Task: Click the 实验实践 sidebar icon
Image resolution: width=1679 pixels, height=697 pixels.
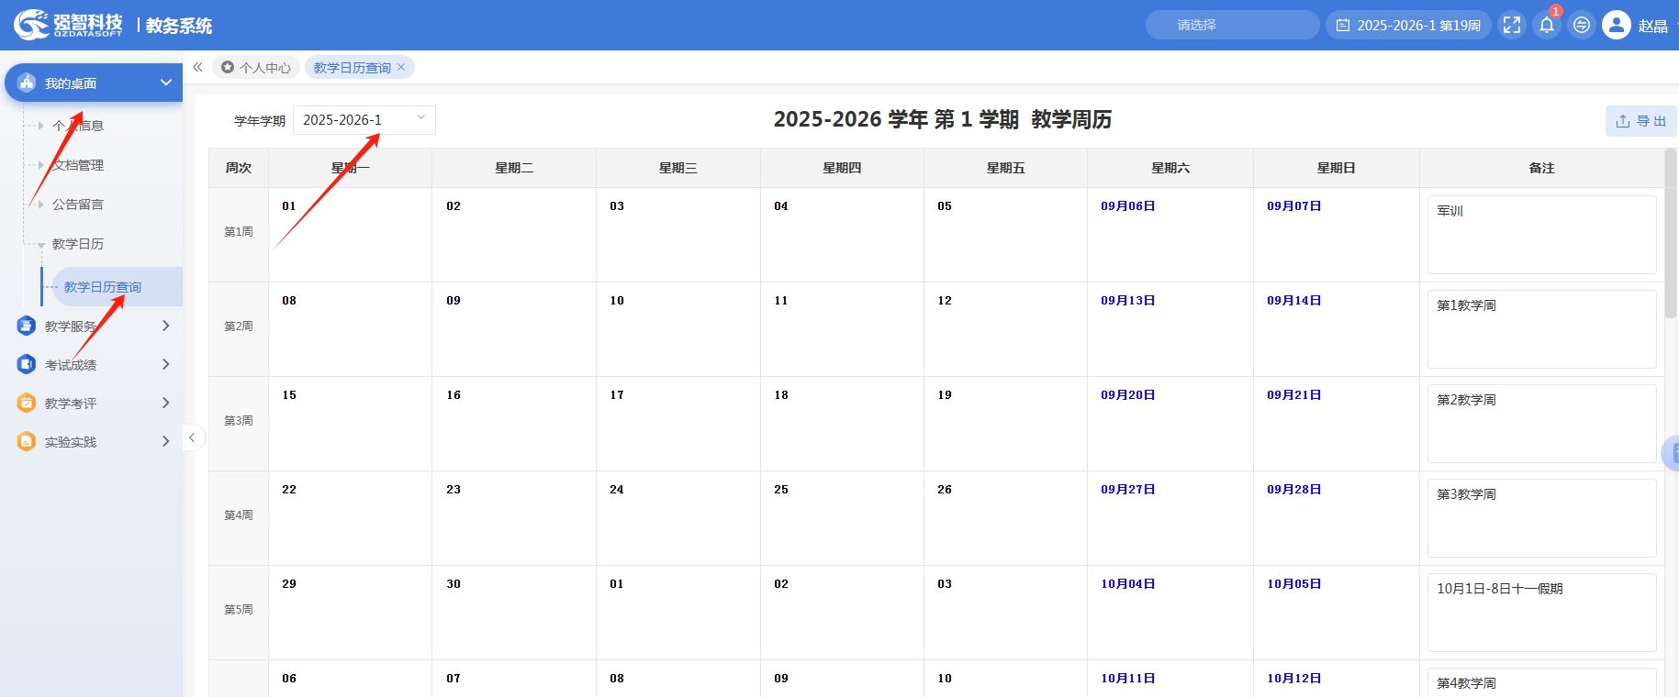Action: [x=27, y=441]
